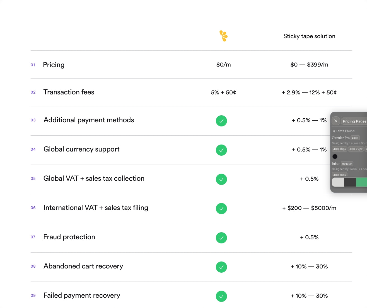Click the green checkmark for Fraud protection
Viewport: 367px width, 308px height.
pos(221,238)
